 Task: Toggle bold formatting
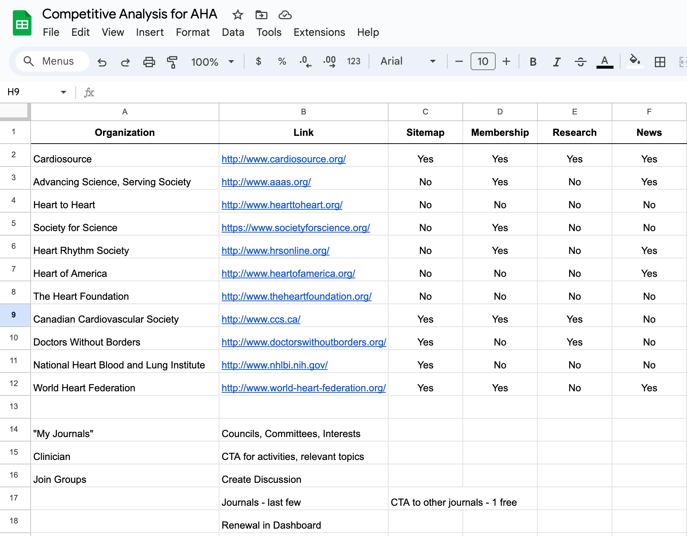coord(533,62)
